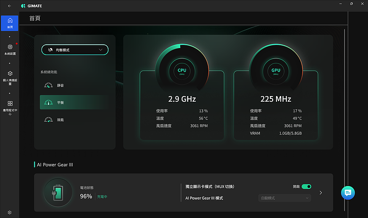Click the AI Power Gear III 模式 label
The height and width of the screenshot is (218, 368).
point(204,198)
